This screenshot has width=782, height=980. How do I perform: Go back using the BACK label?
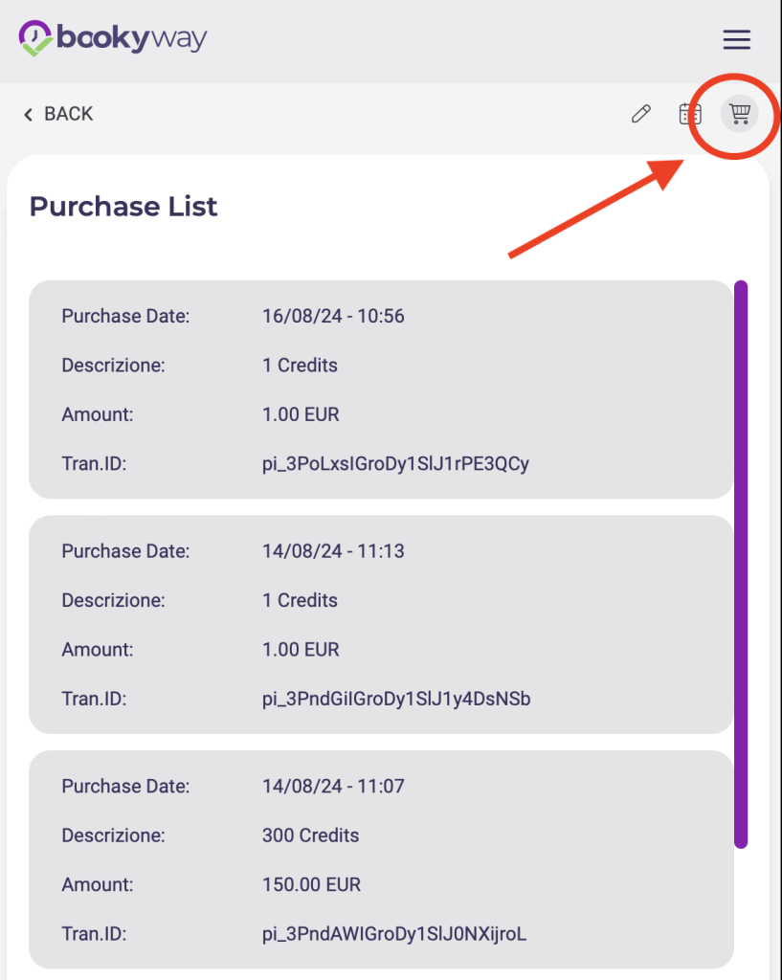point(69,114)
